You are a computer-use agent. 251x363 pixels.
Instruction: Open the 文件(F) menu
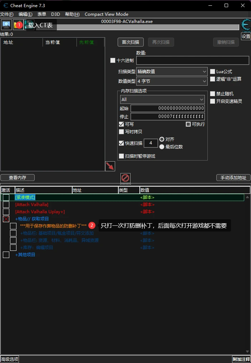click(7, 14)
